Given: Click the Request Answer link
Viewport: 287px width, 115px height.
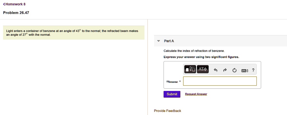Looking at the screenshot, I should click(x=196, y=94).
